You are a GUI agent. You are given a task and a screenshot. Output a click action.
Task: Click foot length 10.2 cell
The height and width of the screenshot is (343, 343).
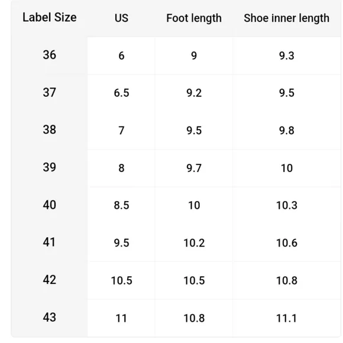pos(194,243)
